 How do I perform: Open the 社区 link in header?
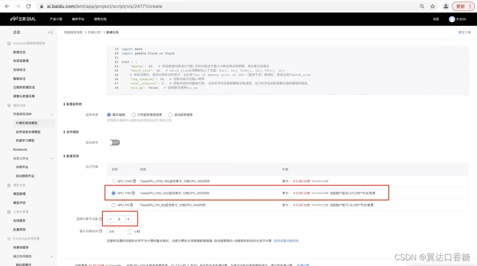[x=436, y=19]
